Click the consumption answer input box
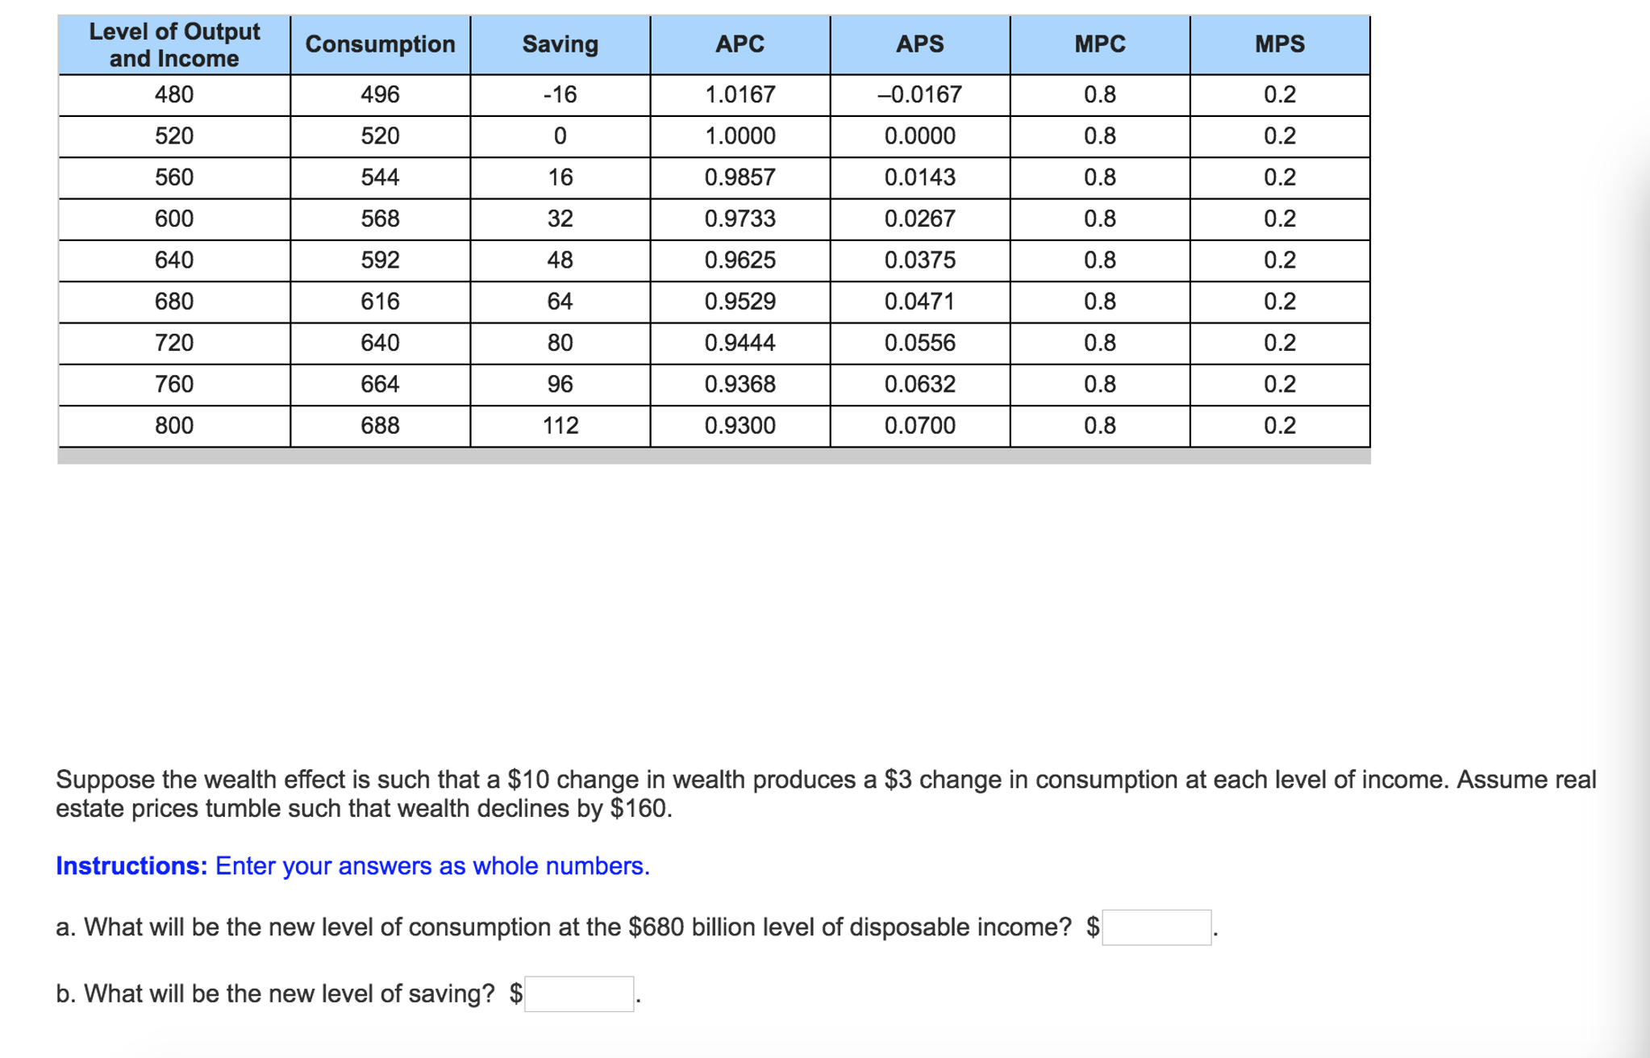Screen dimensions: 1650x1058 (1156, 927)
